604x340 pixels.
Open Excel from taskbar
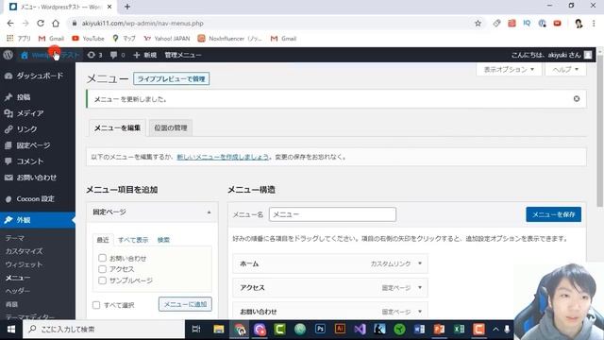459,330
